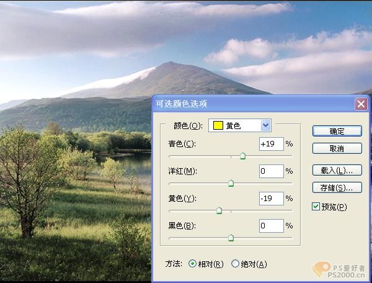372x283 pixels.
Task: Click the 青色(C) slider handle
Action: pos(242,156)
